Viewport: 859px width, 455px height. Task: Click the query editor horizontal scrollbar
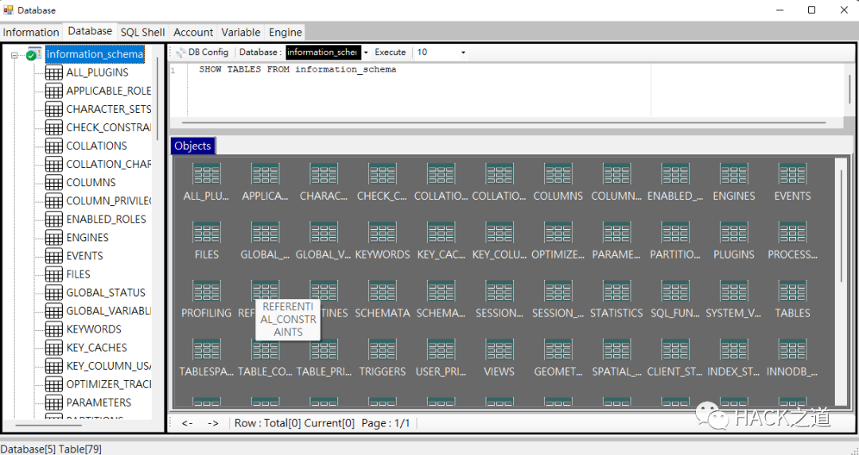pyautogui.click(x=503, y=122)
